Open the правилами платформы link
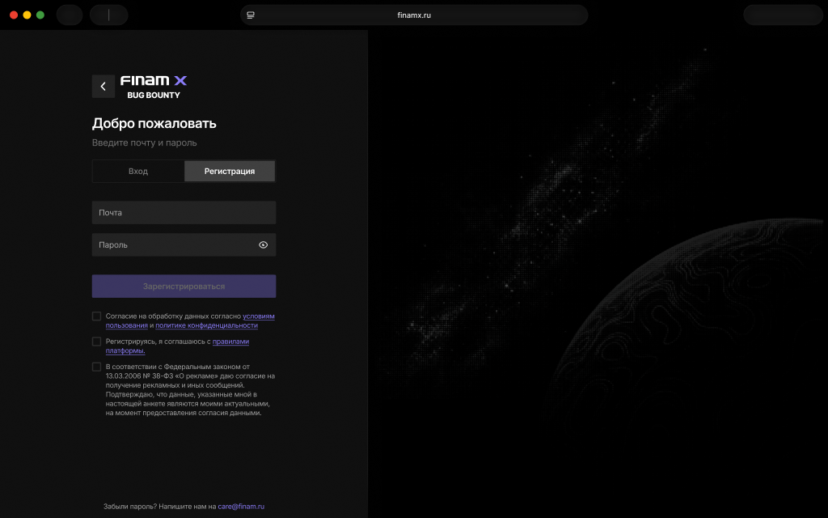Viewport: 828px width, 518px height. [230, 342]
